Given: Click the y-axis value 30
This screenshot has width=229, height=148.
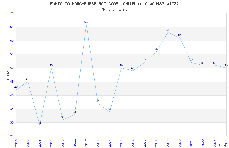Looking at the screenshot, I should 12,123.
